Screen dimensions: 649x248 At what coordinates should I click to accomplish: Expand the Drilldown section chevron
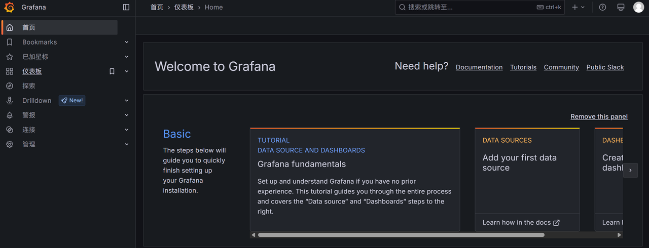click(x=127, y=101)
